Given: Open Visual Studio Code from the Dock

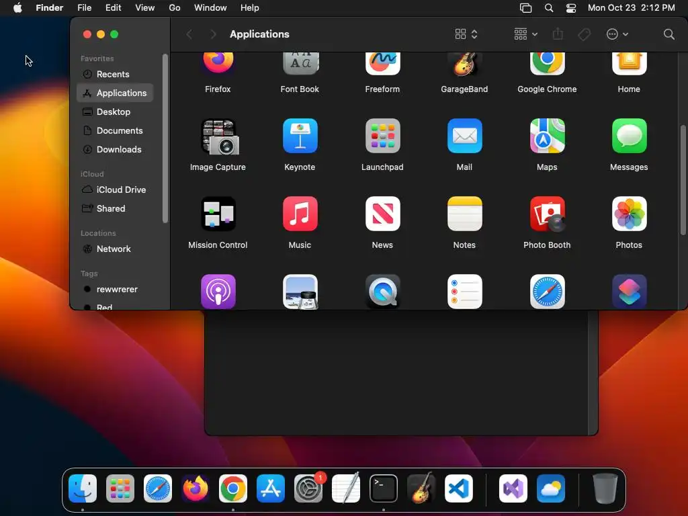Looking at the screenshot, I should coord(458,488).
